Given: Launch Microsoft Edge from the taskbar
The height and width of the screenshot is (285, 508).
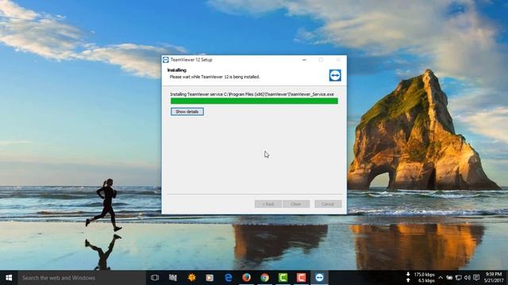Looking at the screenshot, I should (x=229, y=278).
